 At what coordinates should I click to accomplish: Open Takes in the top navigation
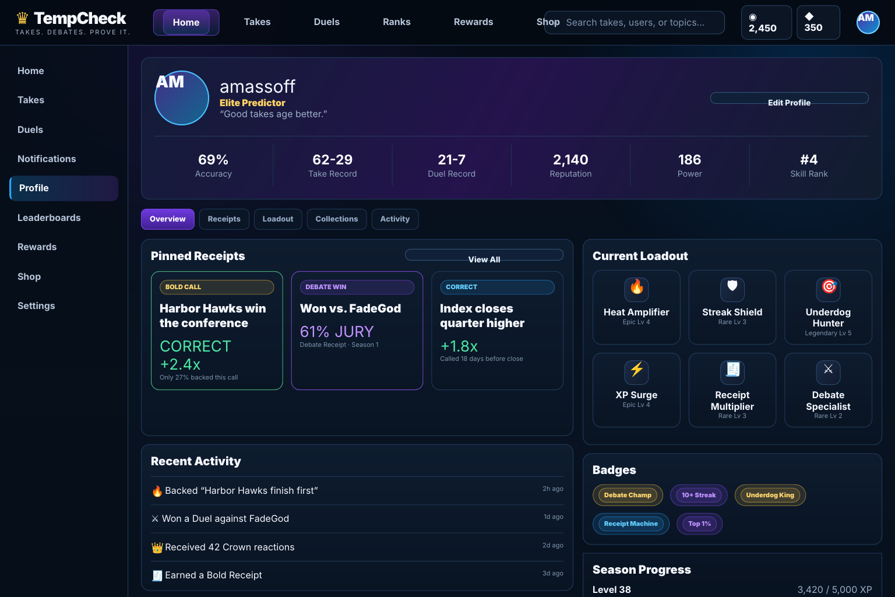tap(257, 22)
